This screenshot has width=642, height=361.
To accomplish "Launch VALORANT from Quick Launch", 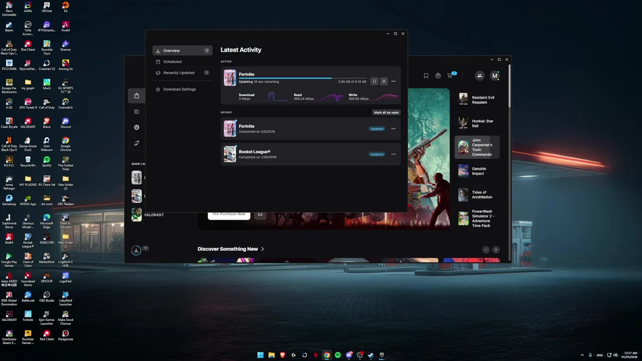I will point(147,215).
